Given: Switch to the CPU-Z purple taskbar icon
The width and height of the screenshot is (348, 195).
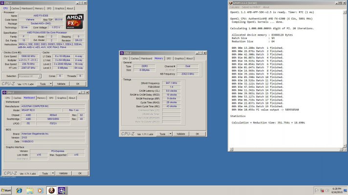Looking at the screenshot, I should pos(62,190).
